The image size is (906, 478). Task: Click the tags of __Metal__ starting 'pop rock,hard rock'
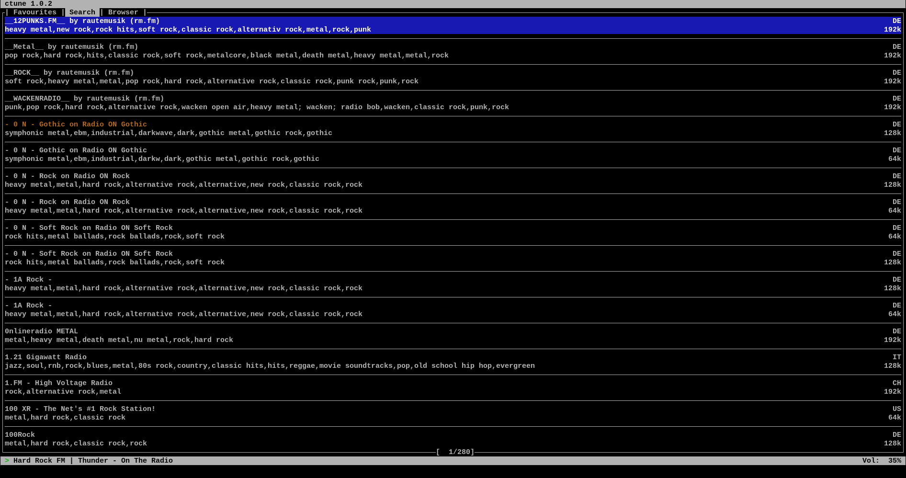[226, 56]
